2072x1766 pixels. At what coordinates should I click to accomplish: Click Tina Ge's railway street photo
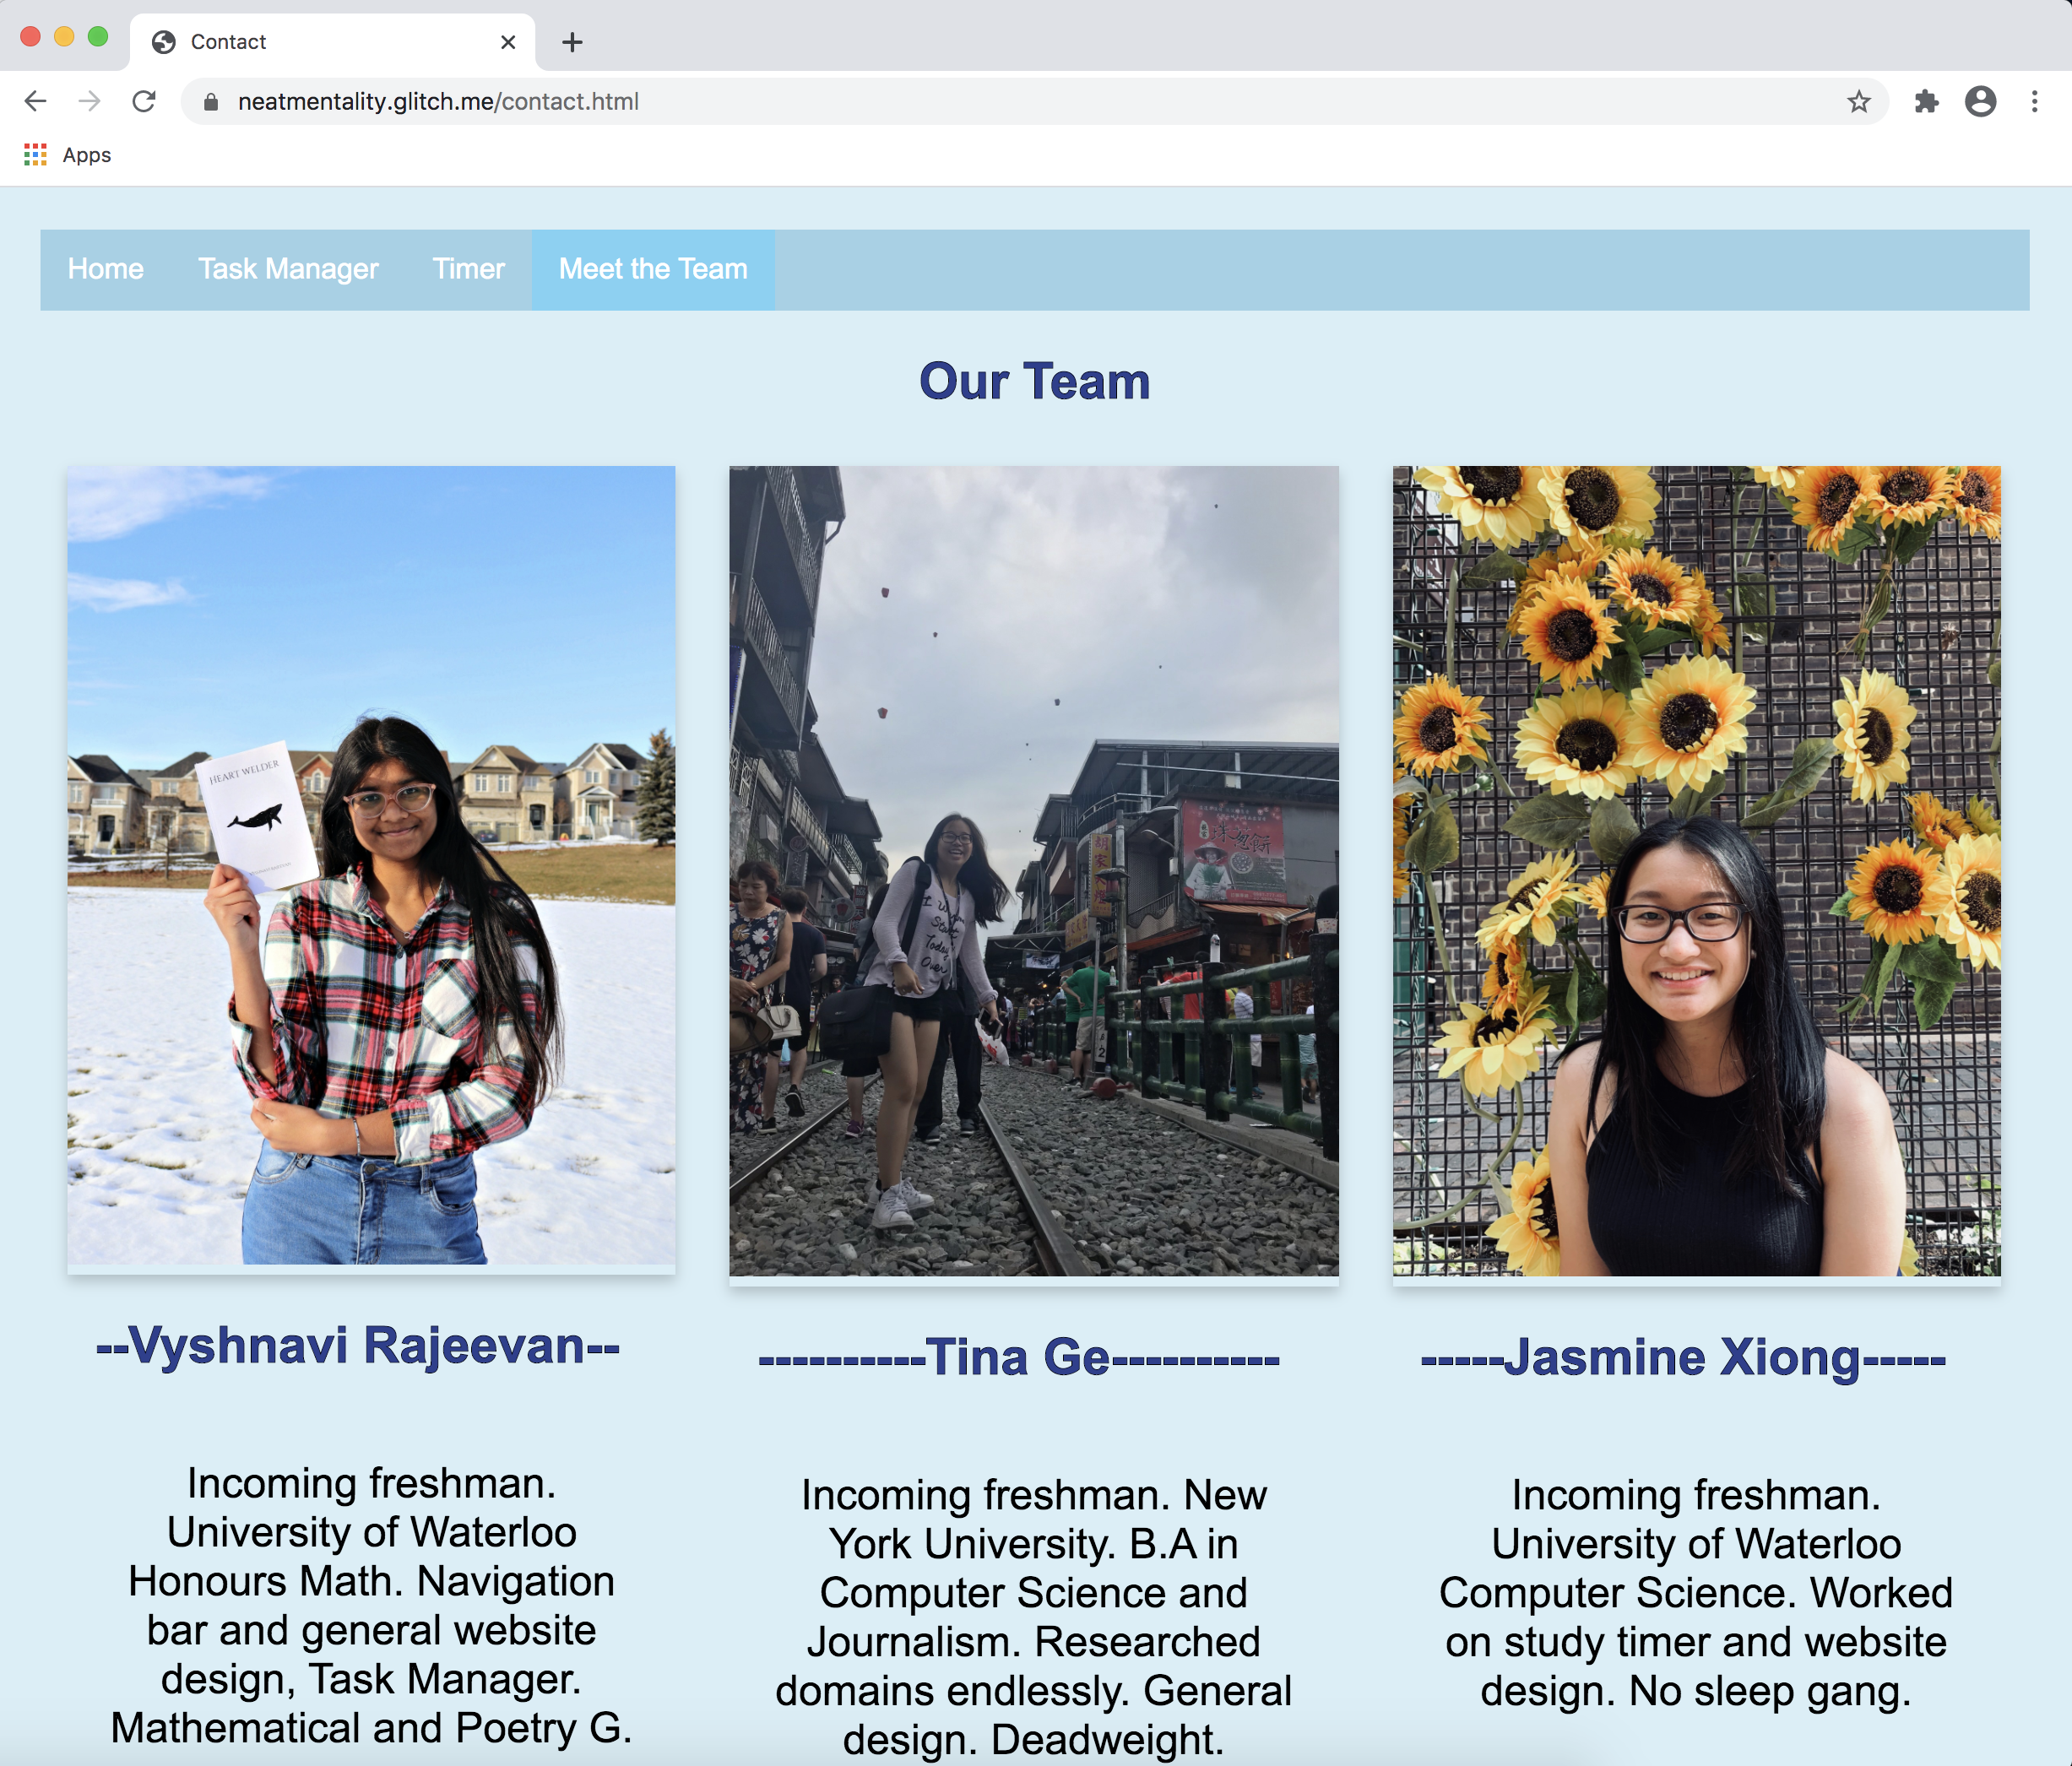1033,870
